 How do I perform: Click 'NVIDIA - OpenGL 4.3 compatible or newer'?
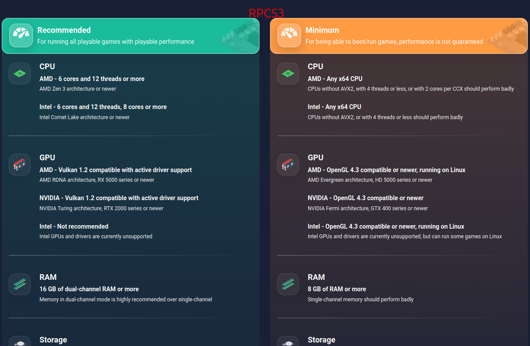[366, 198]
